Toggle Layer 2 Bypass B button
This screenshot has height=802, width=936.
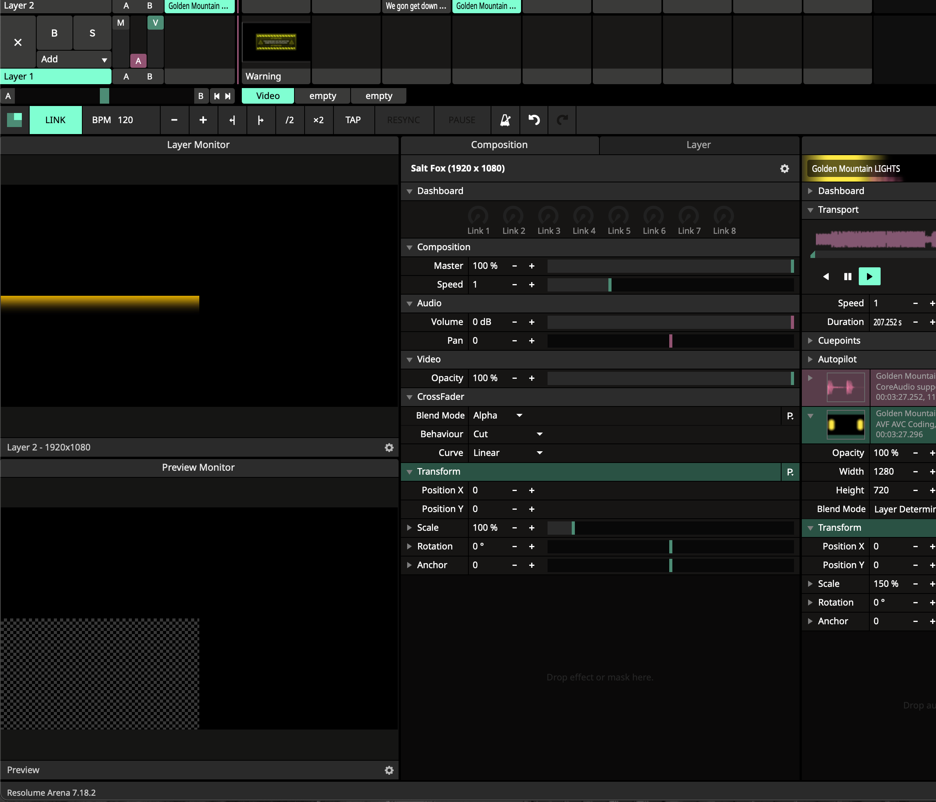click(54, 33)
